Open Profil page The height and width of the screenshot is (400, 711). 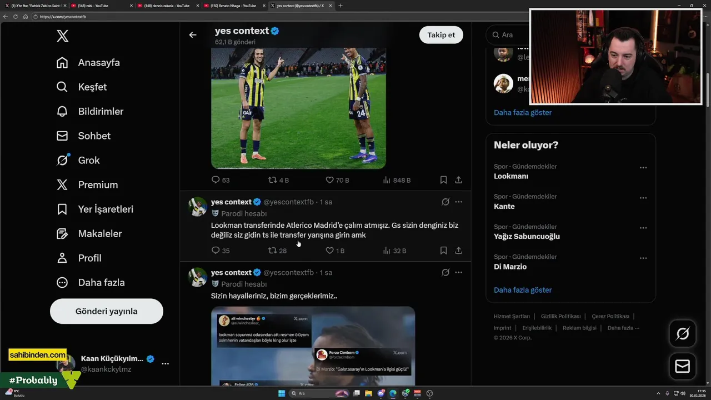click(x=79, y=258)
